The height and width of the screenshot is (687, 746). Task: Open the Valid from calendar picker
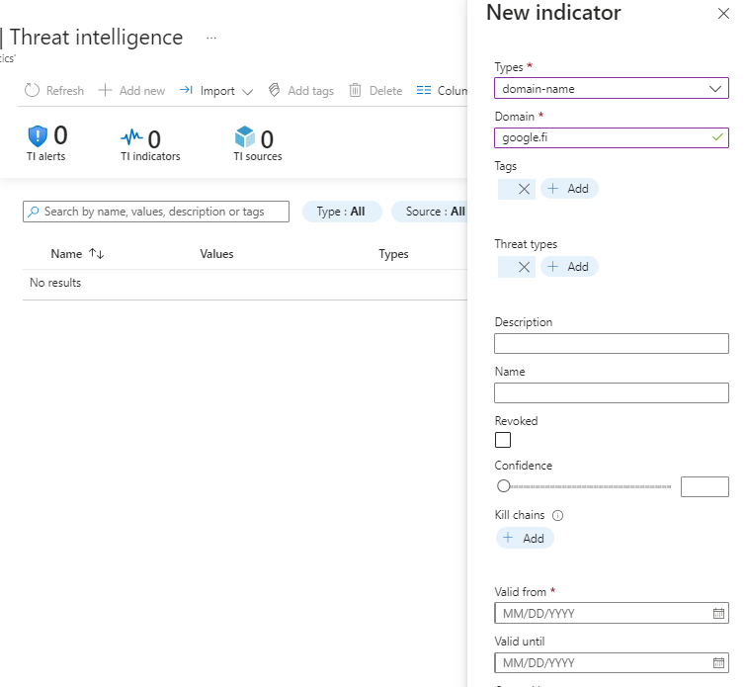718,614
